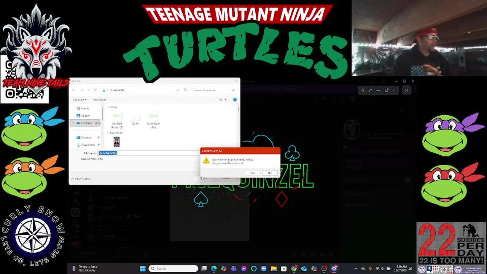Open Discord from the taskbar
487x274 pixels.
tap(334, 269)
